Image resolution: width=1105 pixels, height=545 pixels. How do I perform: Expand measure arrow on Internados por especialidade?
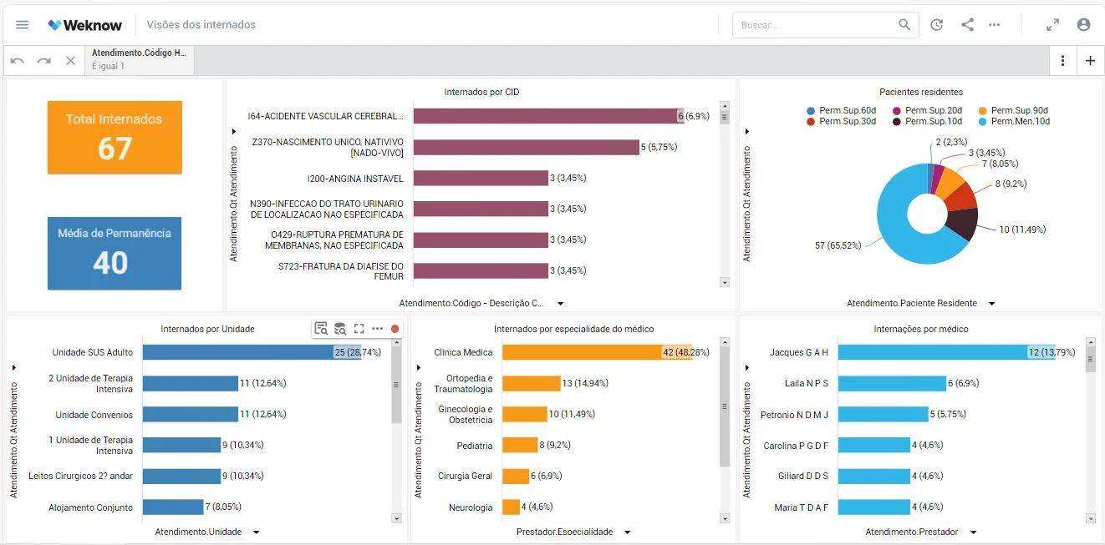tap(419, 367)
